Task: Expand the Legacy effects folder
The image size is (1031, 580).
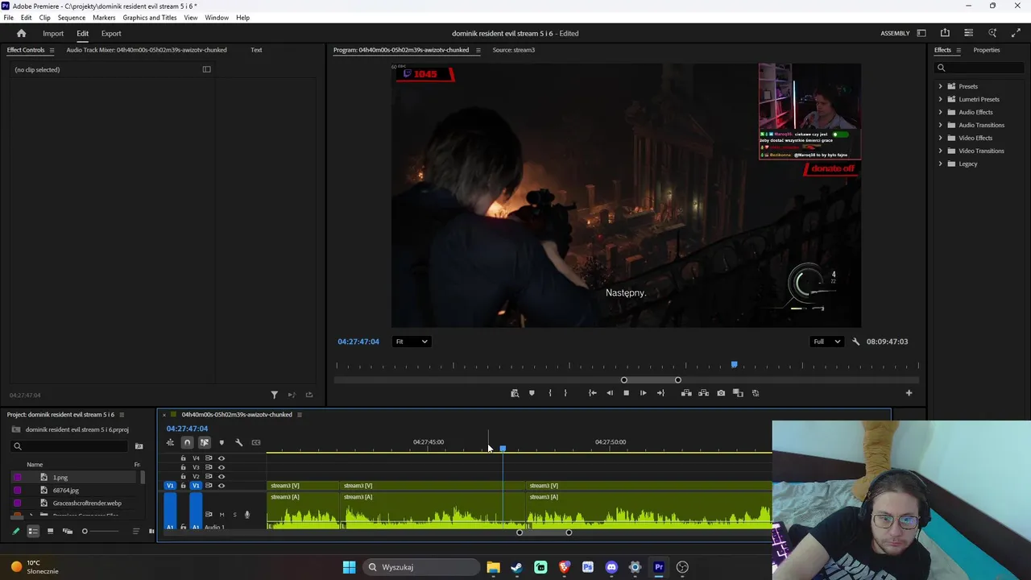Action: [x=940, y=164]
